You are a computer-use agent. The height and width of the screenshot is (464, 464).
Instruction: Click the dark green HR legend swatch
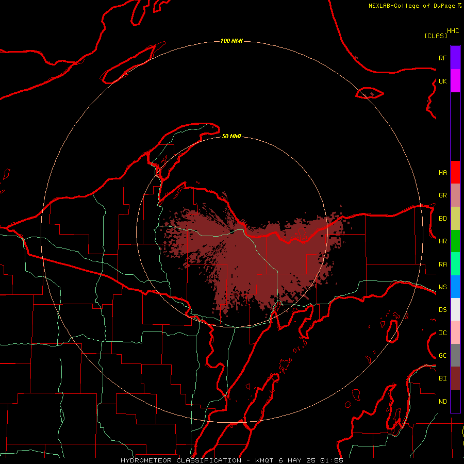click(x=455, y=241)
